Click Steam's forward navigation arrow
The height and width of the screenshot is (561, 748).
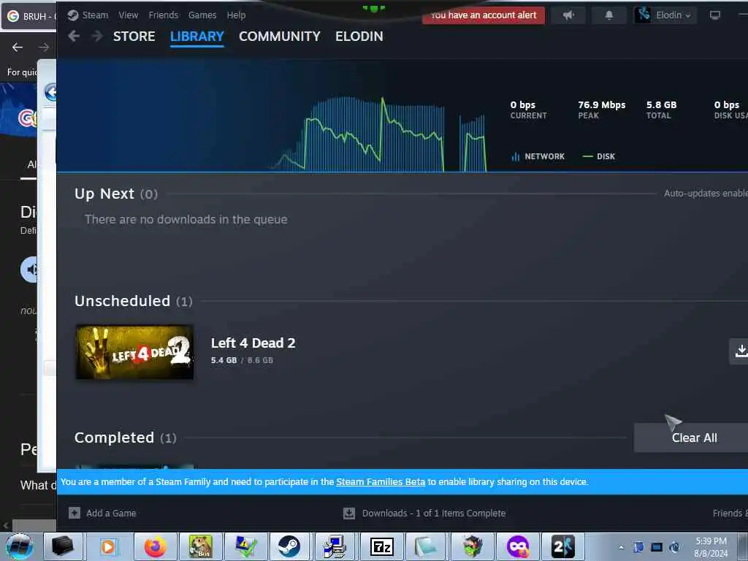click(x=97, y=36)
